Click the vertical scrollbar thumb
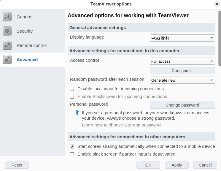221x171 pixels. [x=220, y=39]
